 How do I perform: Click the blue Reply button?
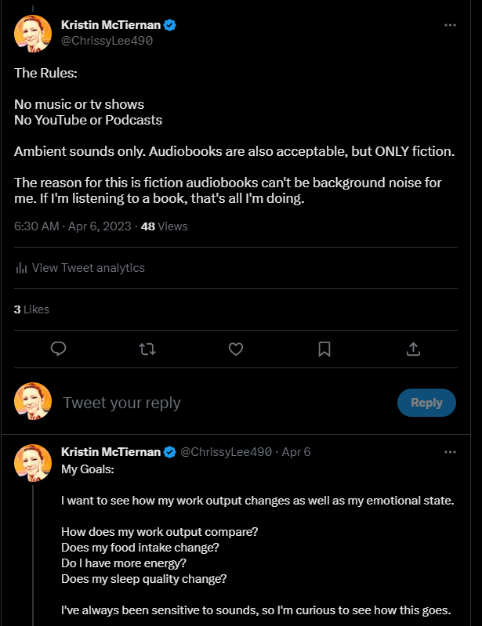426,403
